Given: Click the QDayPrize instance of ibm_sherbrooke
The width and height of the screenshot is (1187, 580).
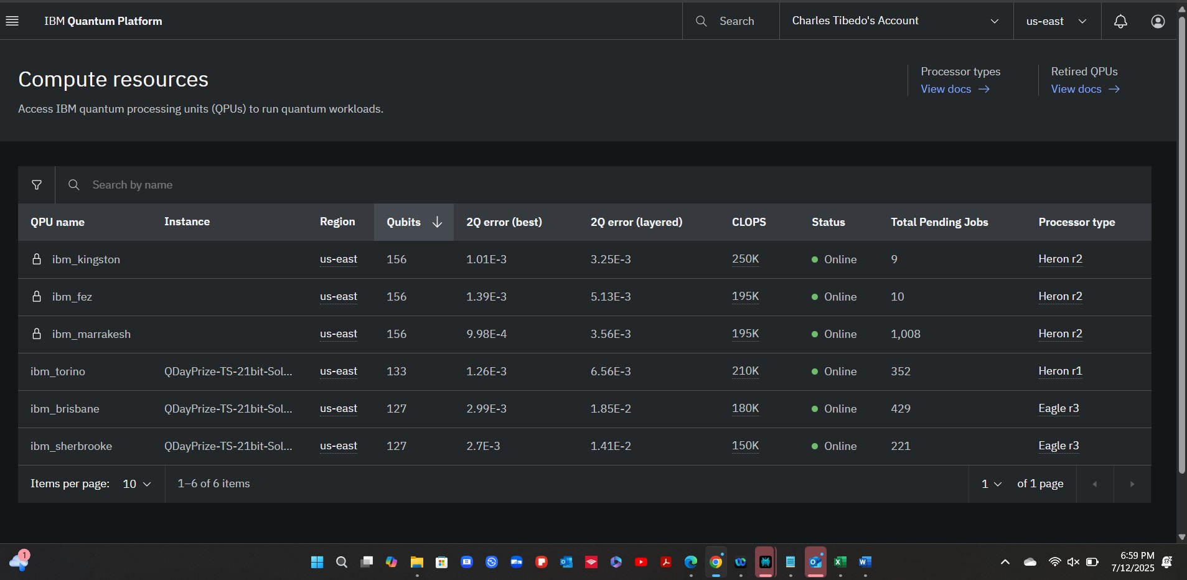Looking at the screenshot, I should [x=228, y=446].
